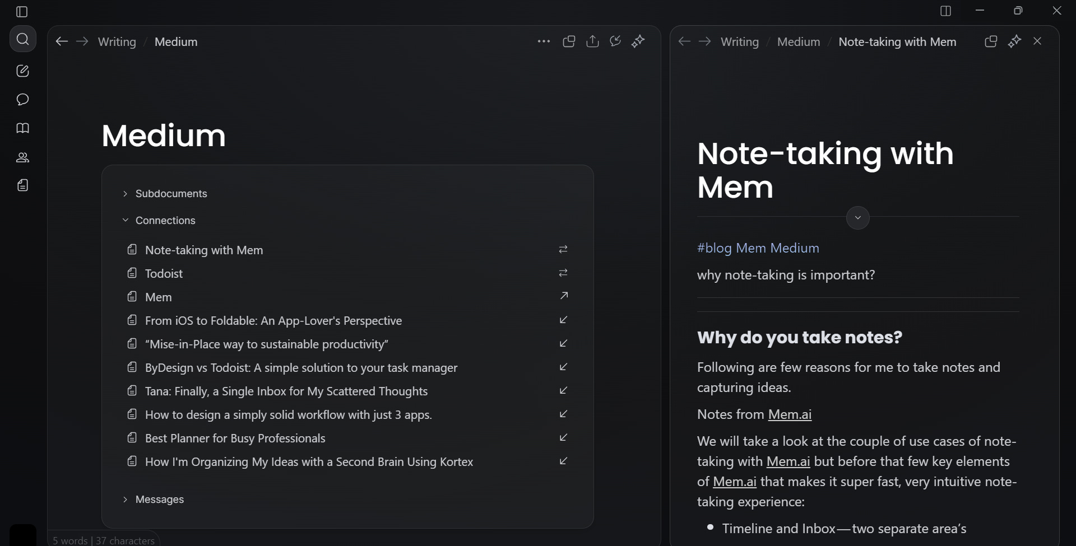The height and width of the screenshot is (546, 1076).
Task: Click Medium breadcrumb in the left pane
Action: (176, 42)
